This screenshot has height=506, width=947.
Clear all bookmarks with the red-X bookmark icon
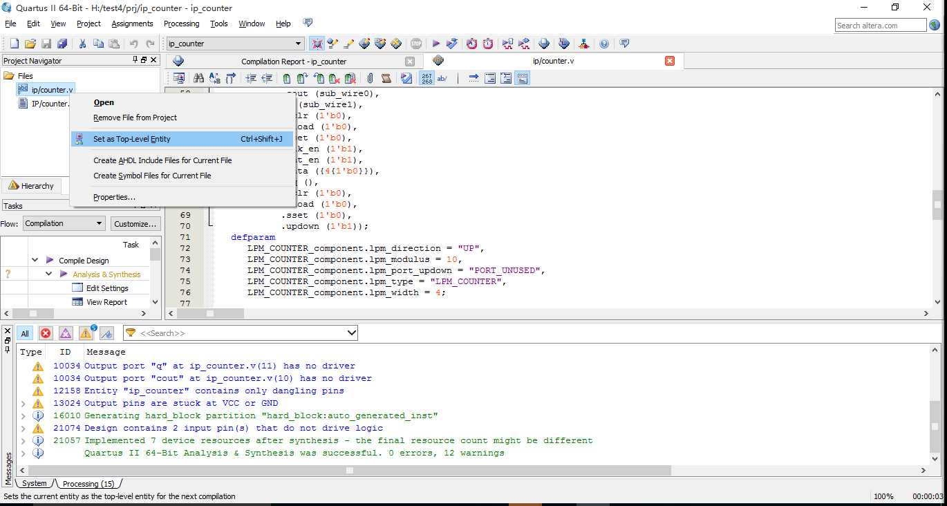coord(350,78)
